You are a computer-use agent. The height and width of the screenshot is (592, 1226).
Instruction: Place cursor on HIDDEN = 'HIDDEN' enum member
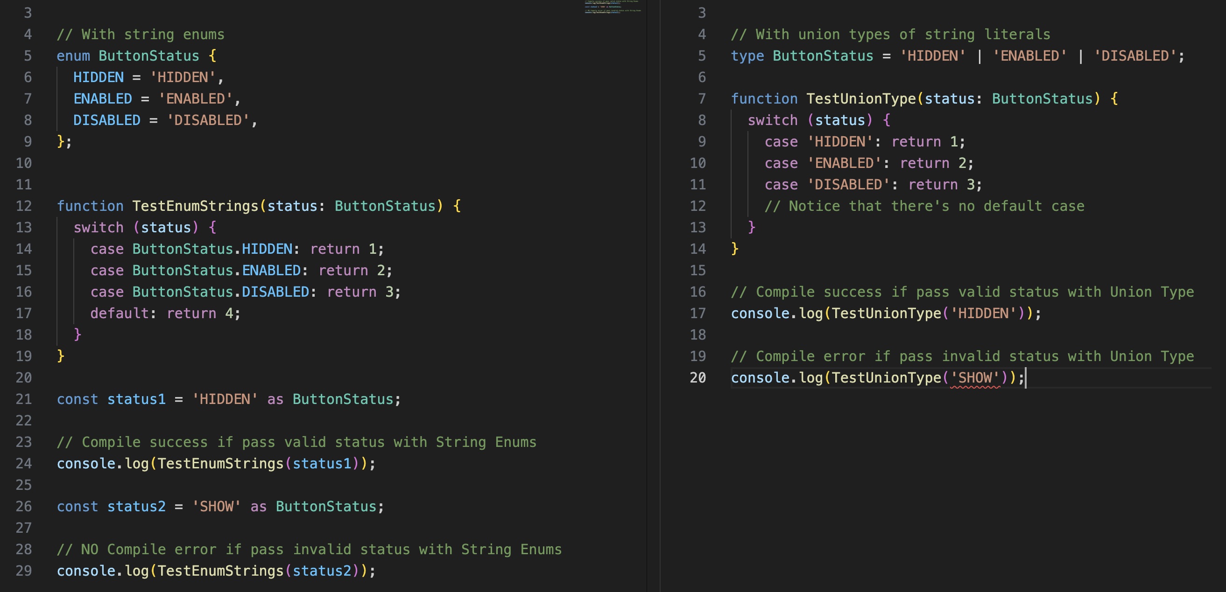[x=148, y=77]
